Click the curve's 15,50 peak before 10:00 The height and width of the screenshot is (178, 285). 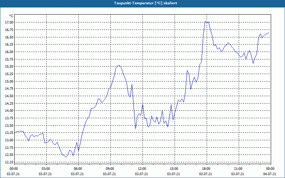tap(119, 66)
